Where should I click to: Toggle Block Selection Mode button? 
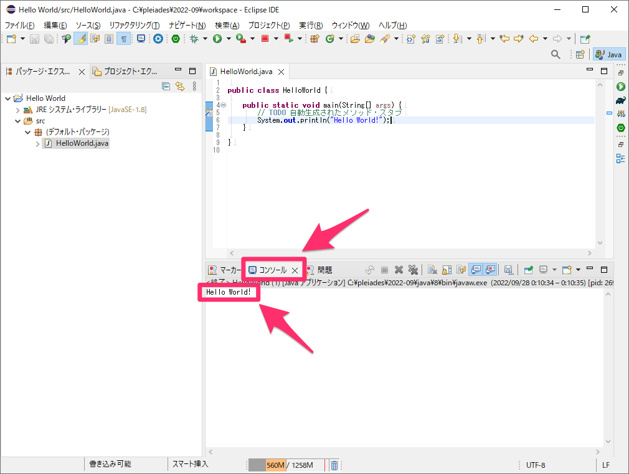[x=109, y=39]
